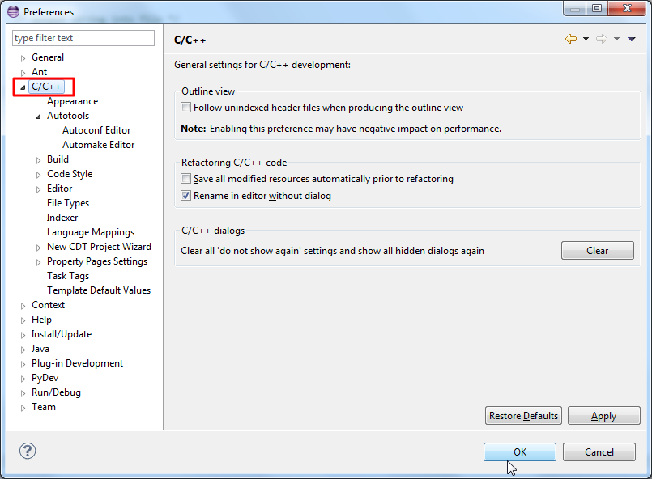Screen dimensions: 652x479
Task: Click the filter text input field
Action: (83, 38)
